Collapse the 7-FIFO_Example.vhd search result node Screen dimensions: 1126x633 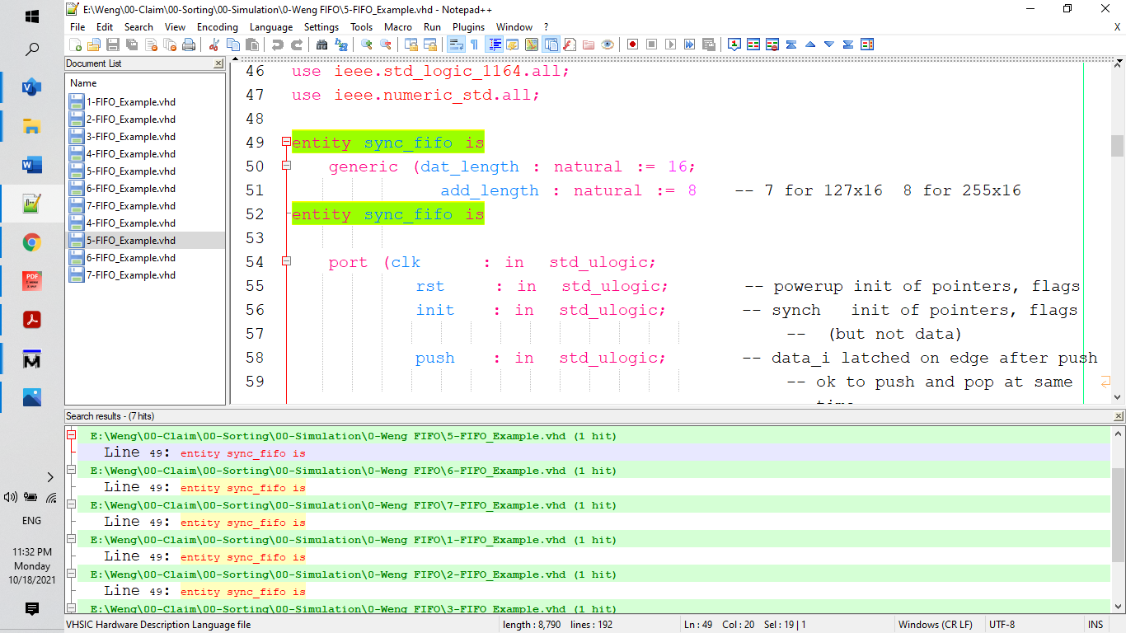coord(72,505)
